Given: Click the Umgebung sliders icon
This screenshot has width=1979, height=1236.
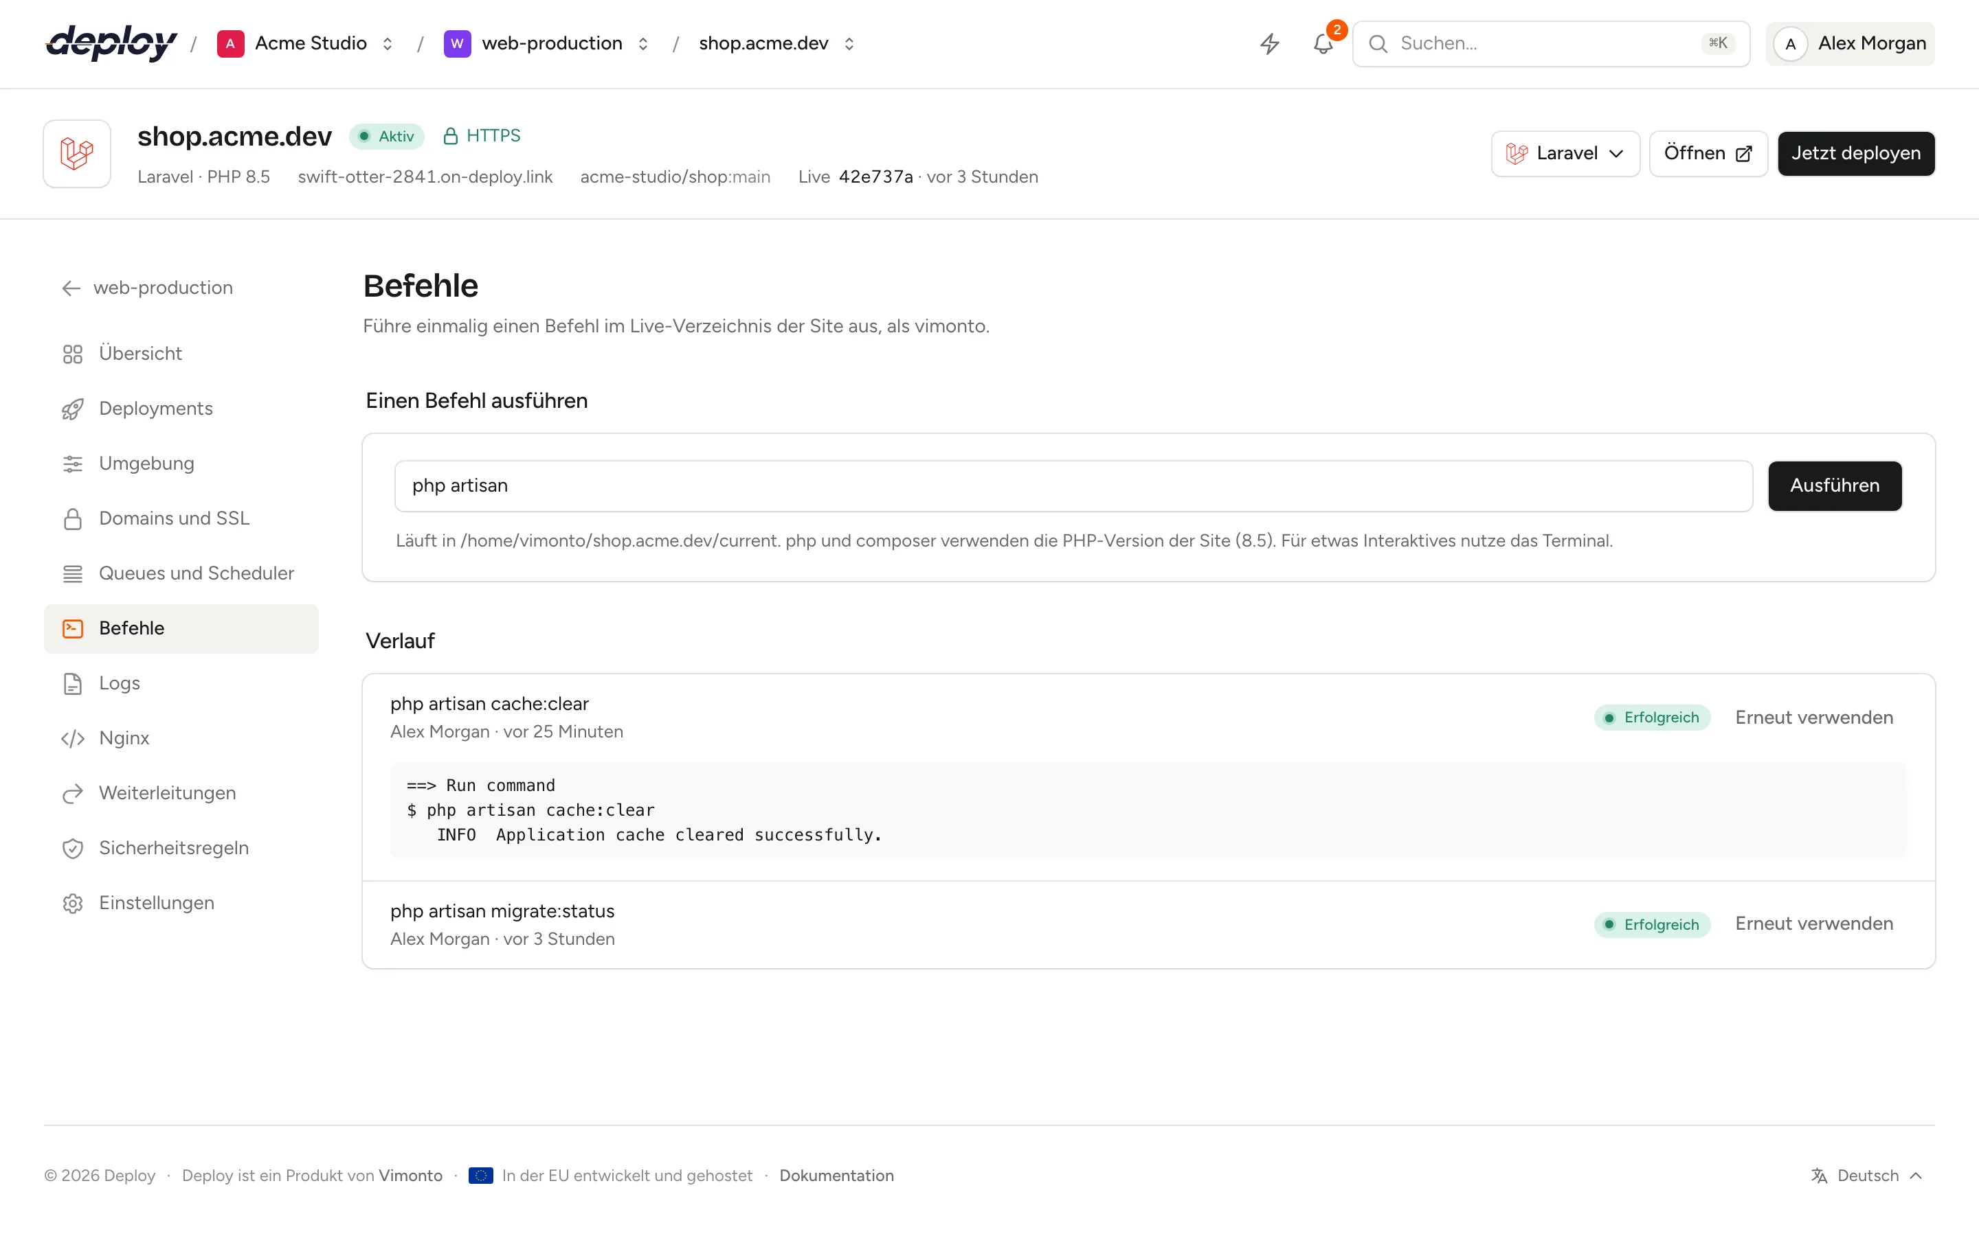Looking at the screenshot, I should point(73,463).
